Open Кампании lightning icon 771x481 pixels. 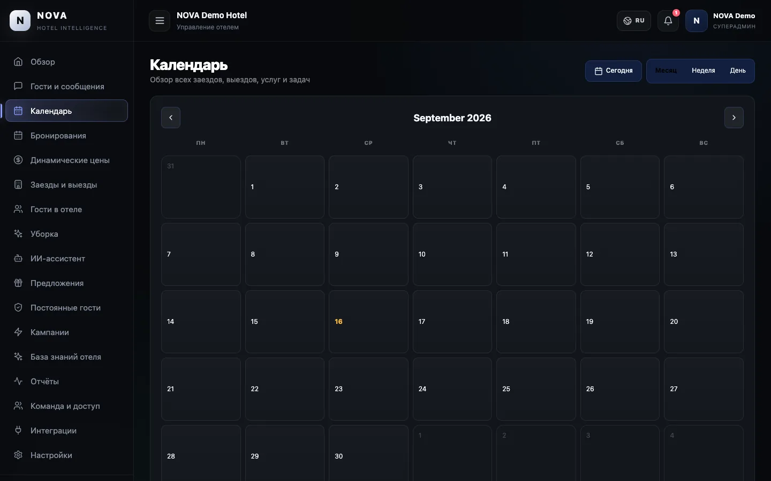[x=18, y=332]
